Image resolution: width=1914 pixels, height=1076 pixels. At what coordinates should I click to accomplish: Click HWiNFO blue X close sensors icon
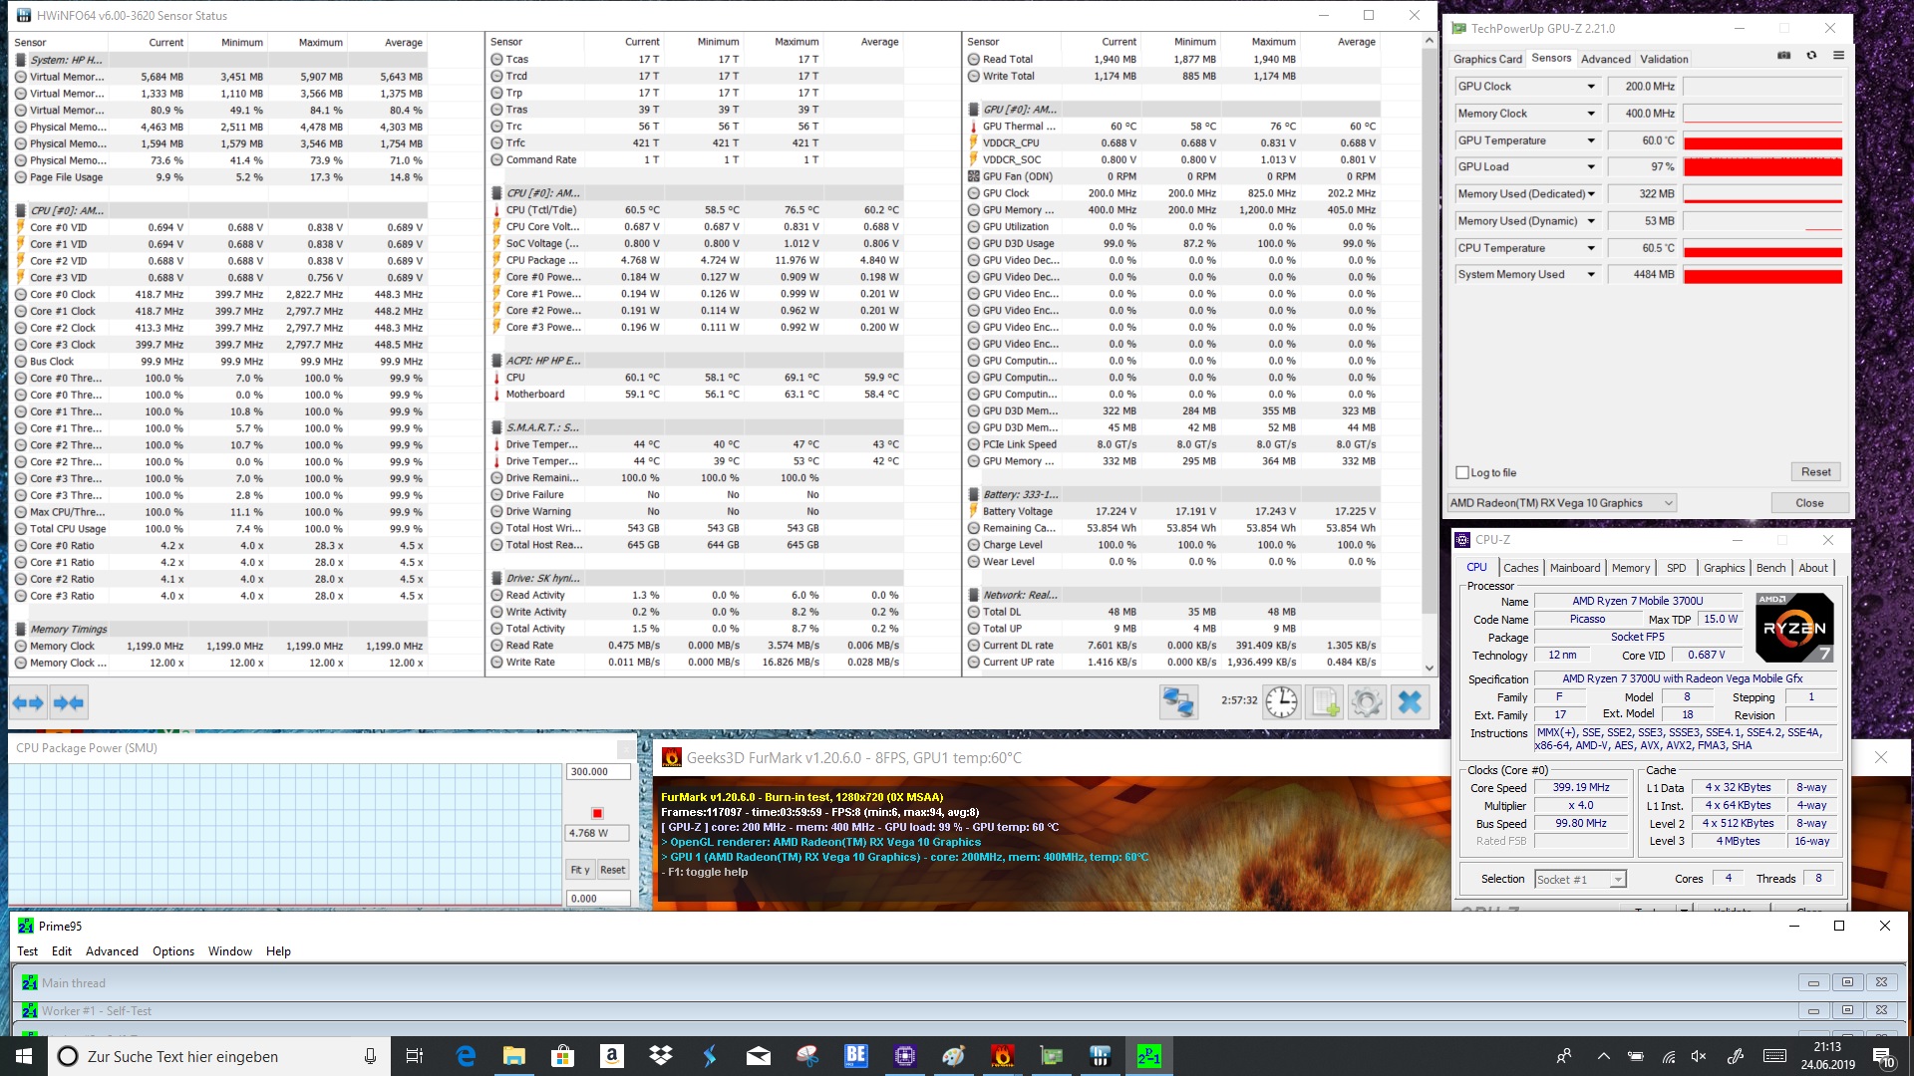[1410, 702]
